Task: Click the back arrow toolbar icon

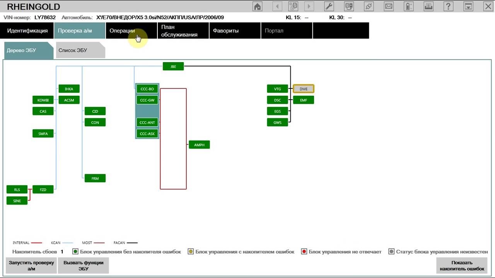Action: [x=277, y=6]
